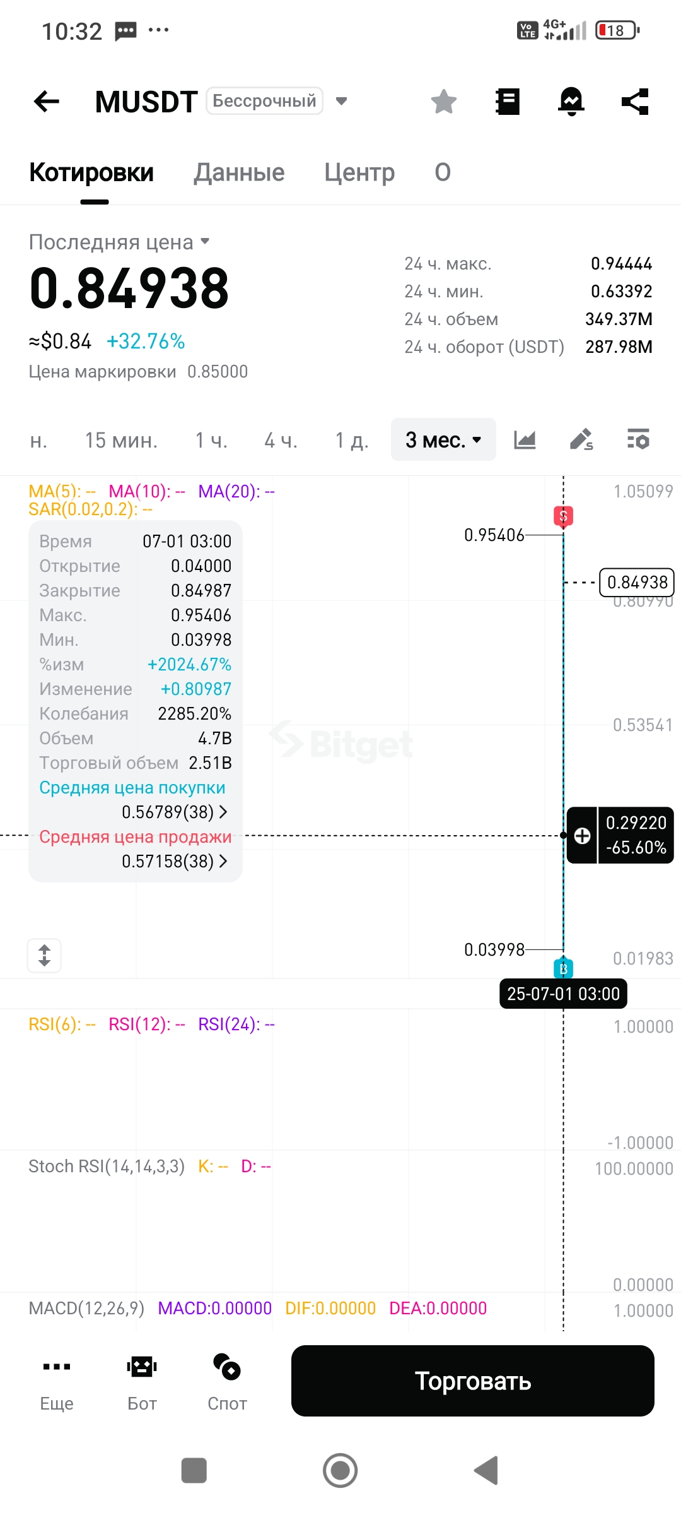Tap the back arrow icon
Viewport: 681px width, 1515px height.
pos(46,101)
